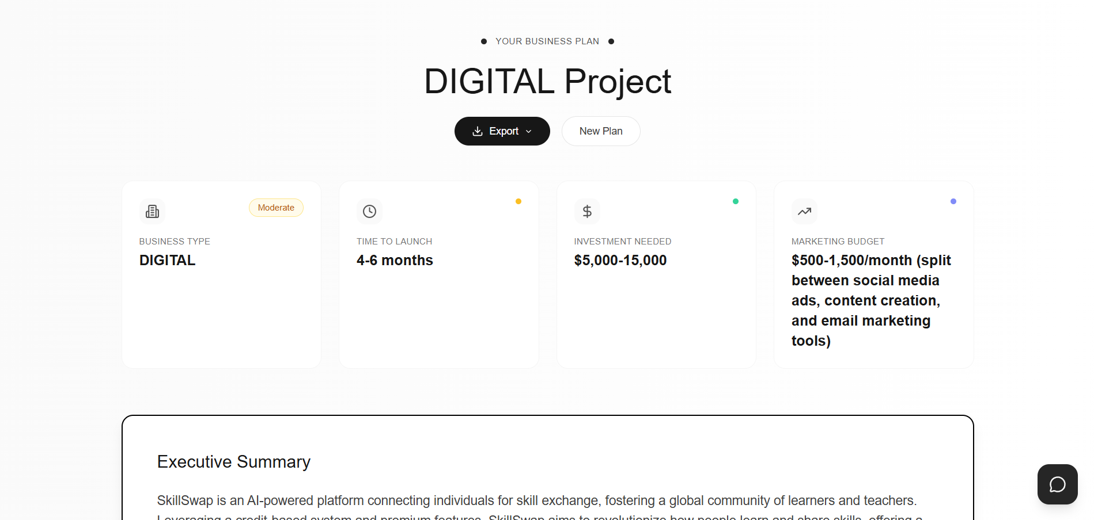Click the green status dot on investment card
This screenshot has width=1094, height=520.
pos(736,201)
